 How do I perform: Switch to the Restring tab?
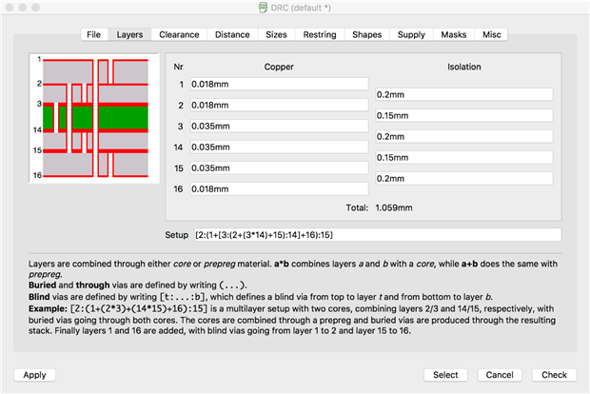(320, 34)
